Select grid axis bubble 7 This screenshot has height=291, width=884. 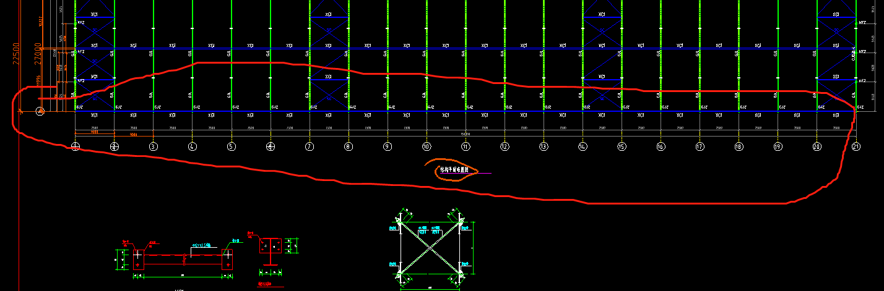coord(310,146)
